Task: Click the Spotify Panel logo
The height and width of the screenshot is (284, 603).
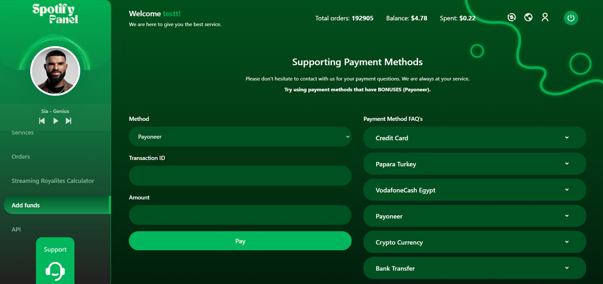Action: pos(55,14)
